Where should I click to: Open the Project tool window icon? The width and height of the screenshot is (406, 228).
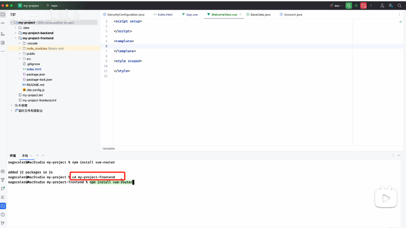point(3,14)
